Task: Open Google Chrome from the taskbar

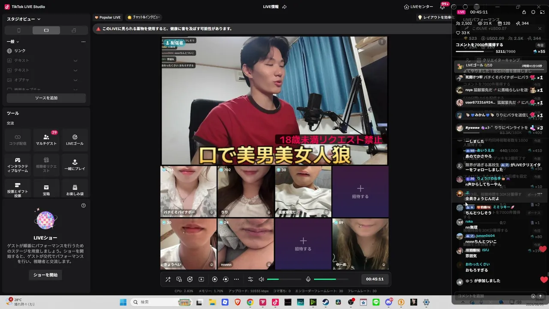Action: click(x=250, y=302)
